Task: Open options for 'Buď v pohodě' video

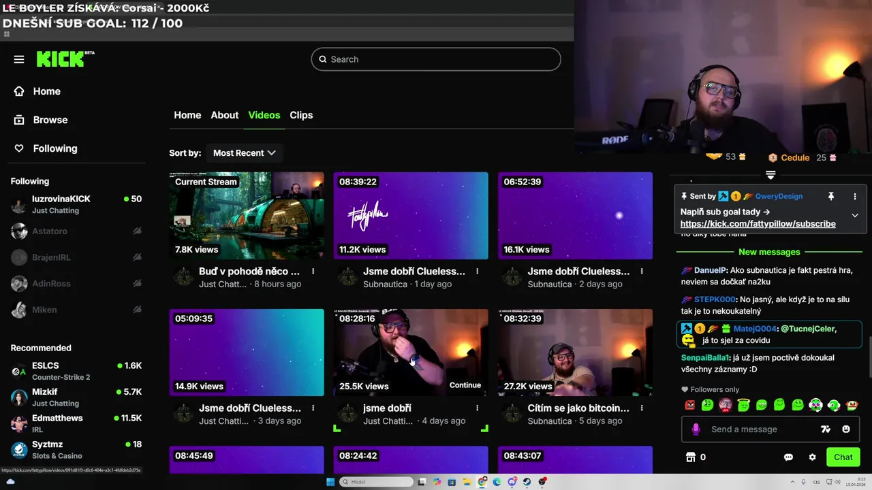Action: click(313, 271)
